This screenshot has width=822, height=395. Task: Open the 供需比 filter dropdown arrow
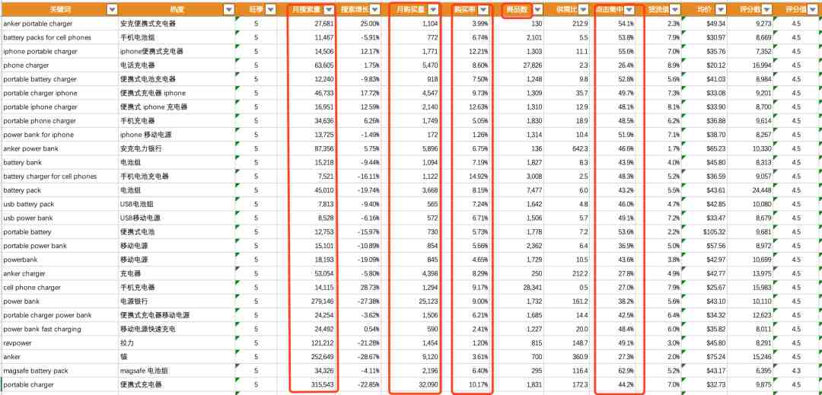(583, 9)
